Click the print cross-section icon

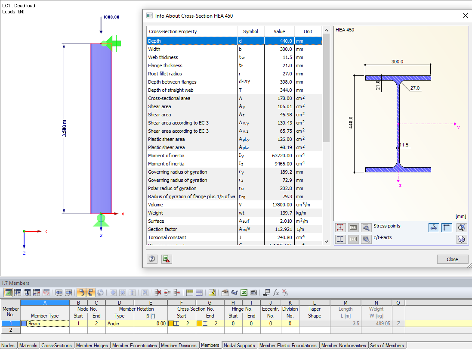pyautogui.click(x=462, y=240)
